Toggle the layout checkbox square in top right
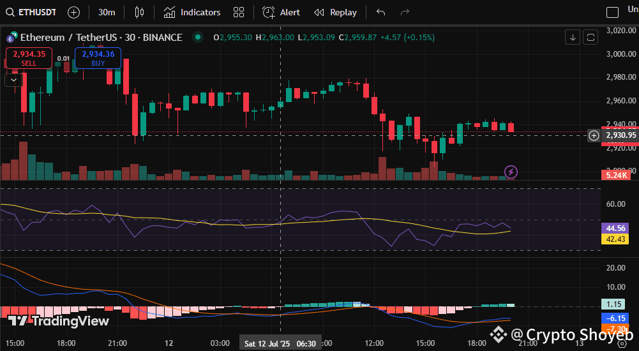 tap(612, 12)
